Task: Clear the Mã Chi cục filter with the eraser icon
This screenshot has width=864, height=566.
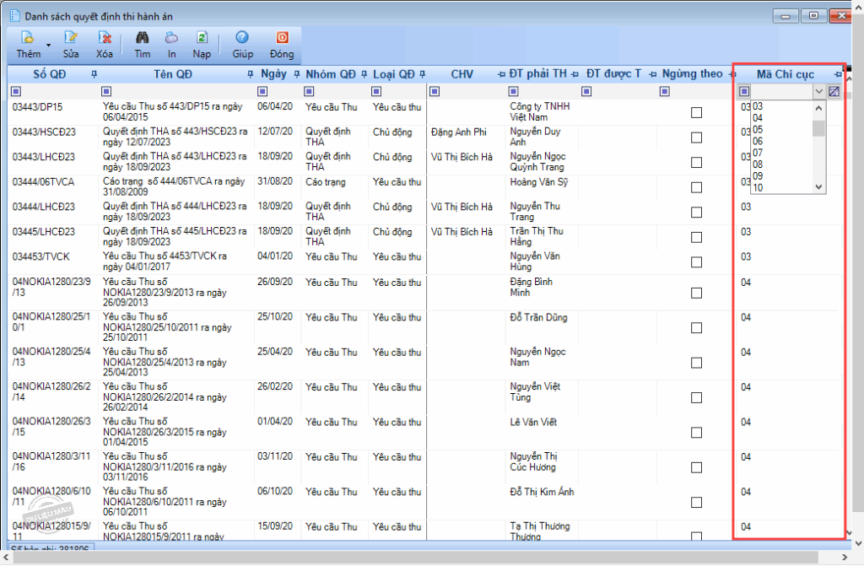Action: click(834, 91)
